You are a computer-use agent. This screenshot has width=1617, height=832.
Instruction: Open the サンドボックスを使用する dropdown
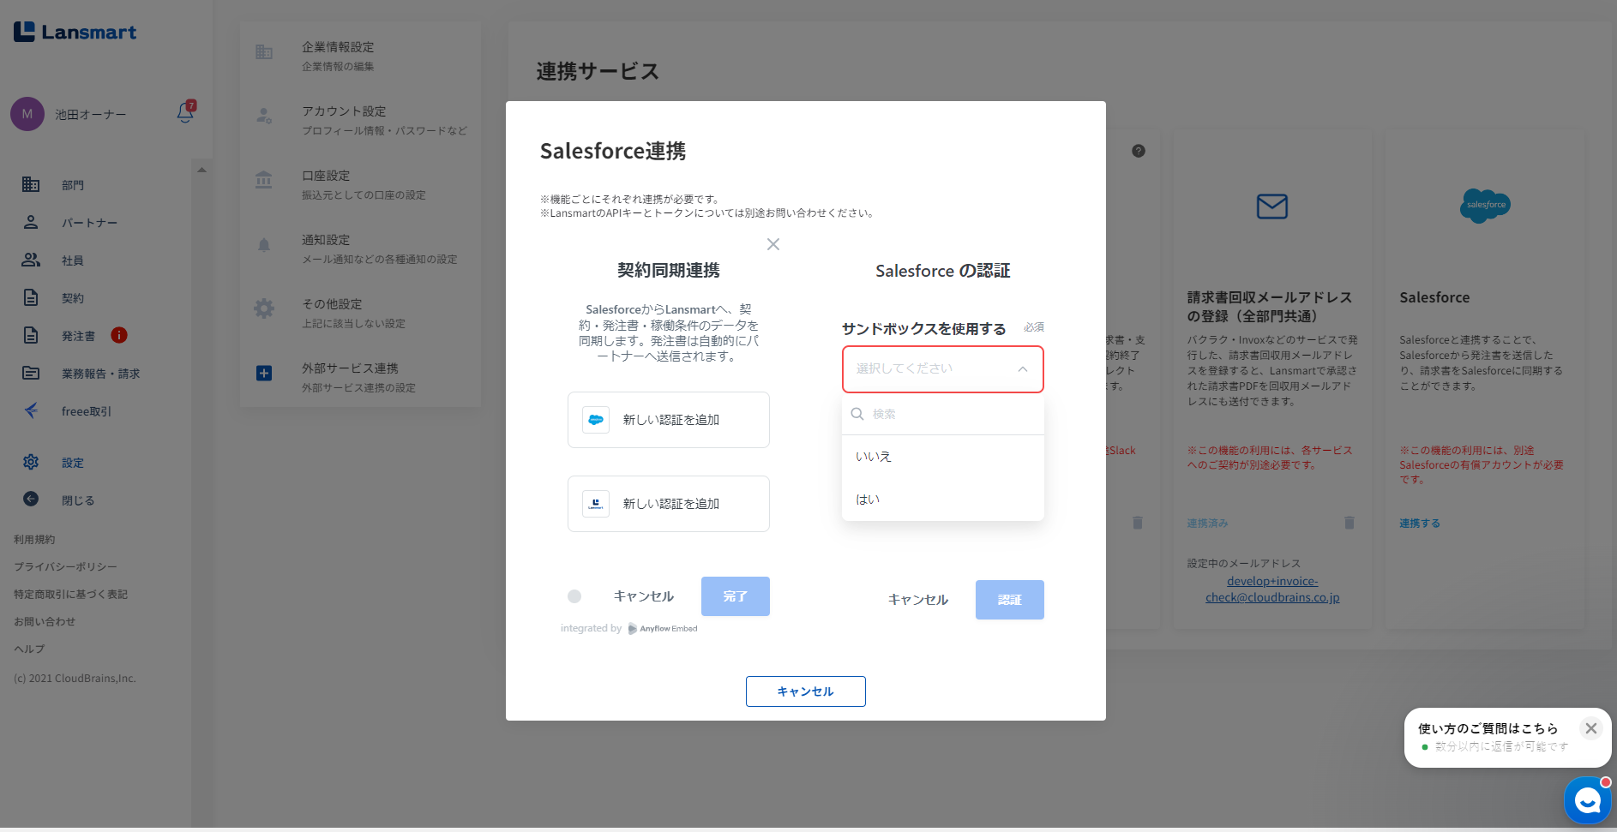[x=943, y=369]
